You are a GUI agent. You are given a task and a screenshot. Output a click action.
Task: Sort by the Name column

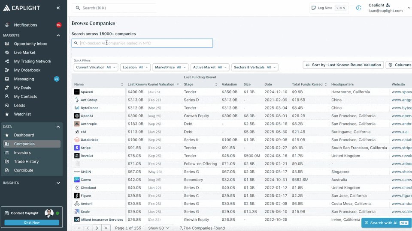coord(122,84)
